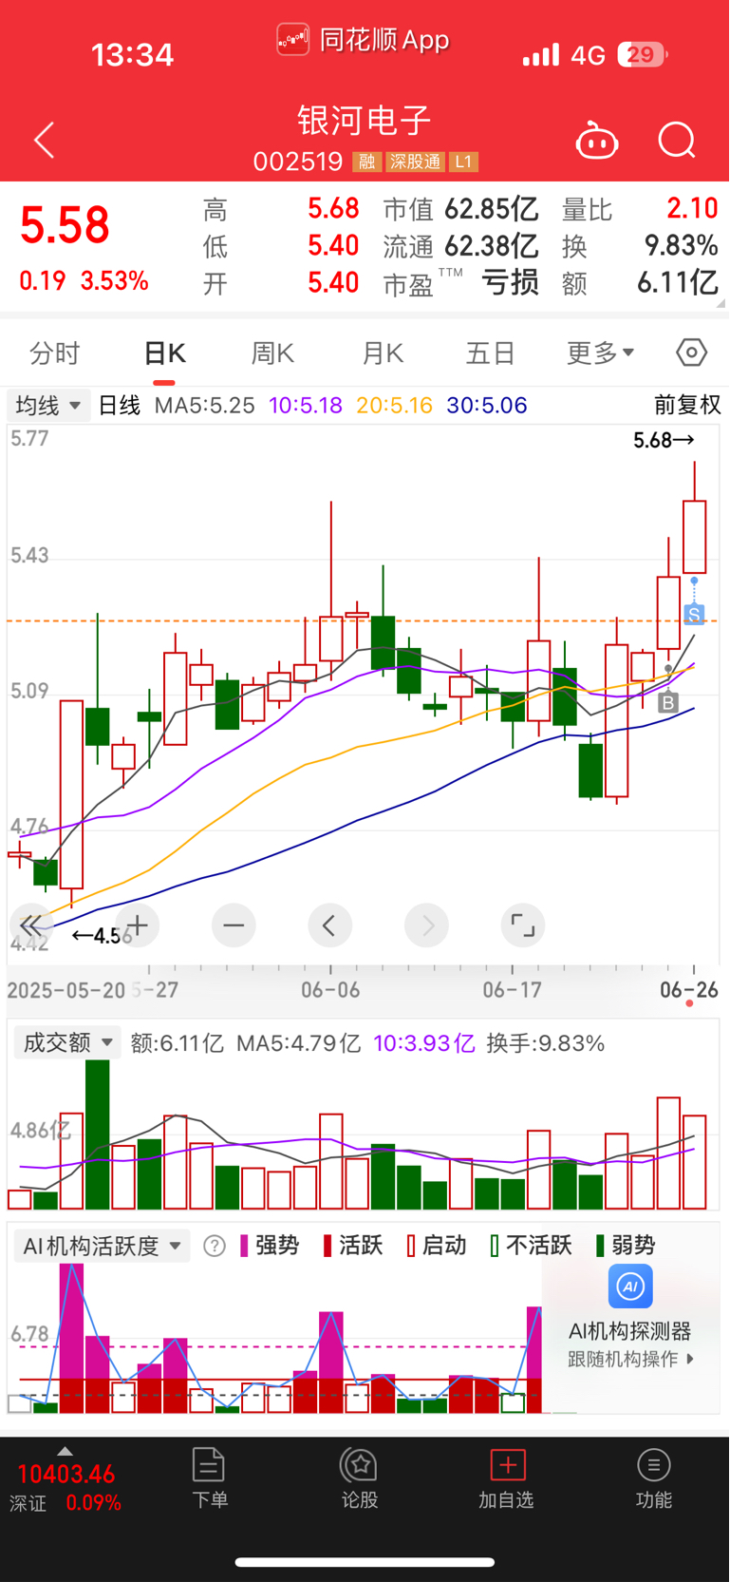Viewport: 730px width, 1582px height.
Task: Tap MA5:5.25 moving average label
Action: (205, 406)
